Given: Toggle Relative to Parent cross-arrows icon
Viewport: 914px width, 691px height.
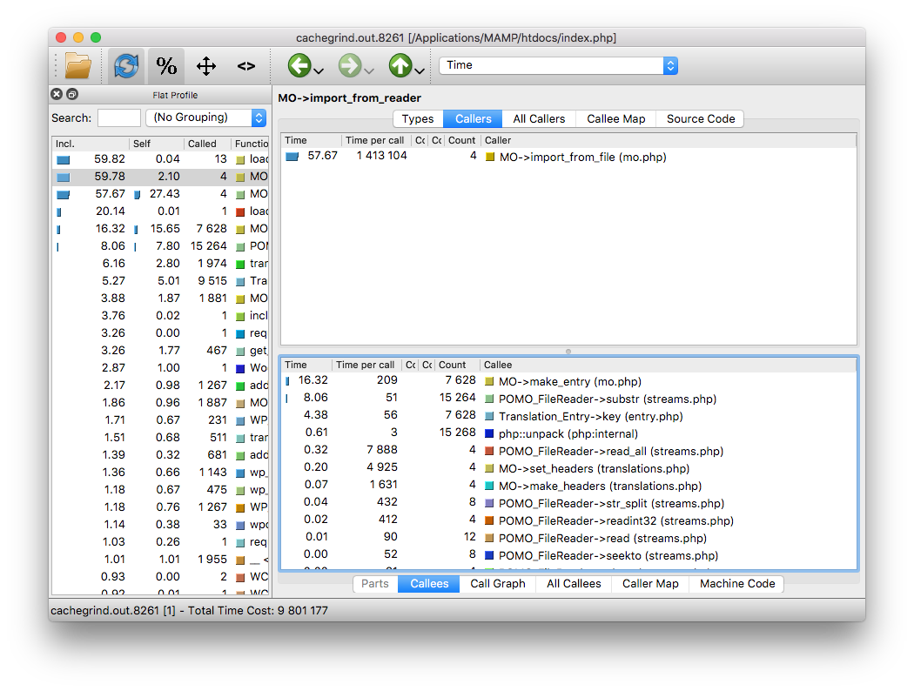Looking at the screenshot, I should tap(206, 66).
